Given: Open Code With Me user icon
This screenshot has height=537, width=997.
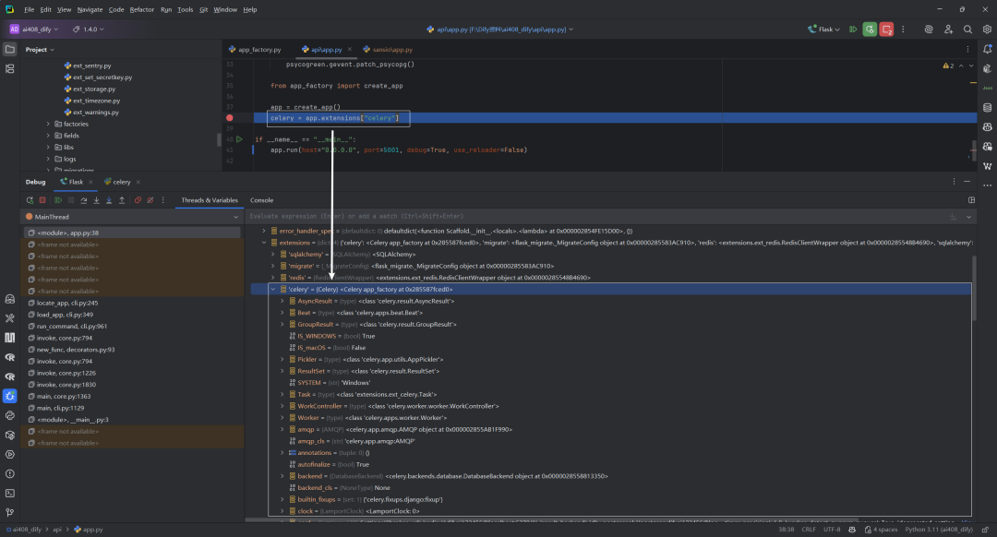Looking at the screenshot, I should pos(948,30).
